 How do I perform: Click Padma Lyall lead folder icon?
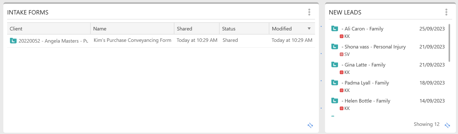[335, 82]
